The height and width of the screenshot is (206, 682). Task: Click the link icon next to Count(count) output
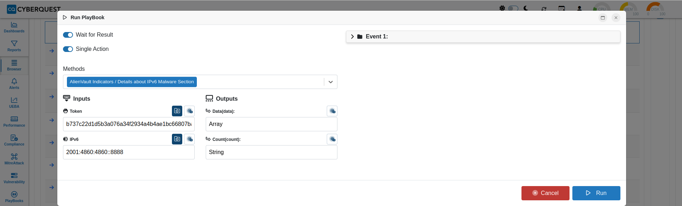332,139
